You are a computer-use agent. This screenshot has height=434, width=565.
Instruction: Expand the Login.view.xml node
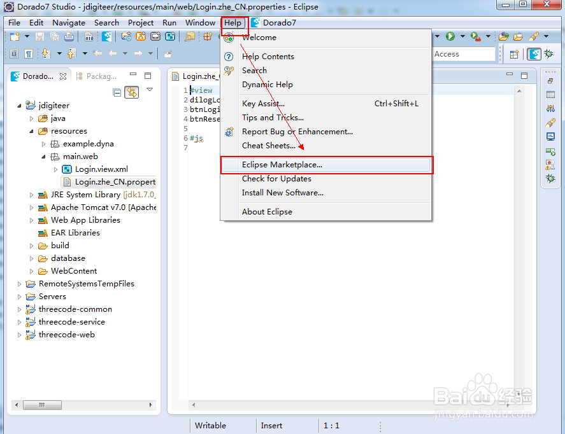(x=55, y=169)
